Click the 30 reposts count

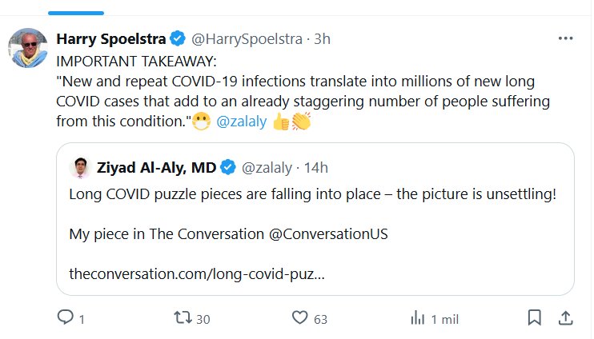(203, 319)
